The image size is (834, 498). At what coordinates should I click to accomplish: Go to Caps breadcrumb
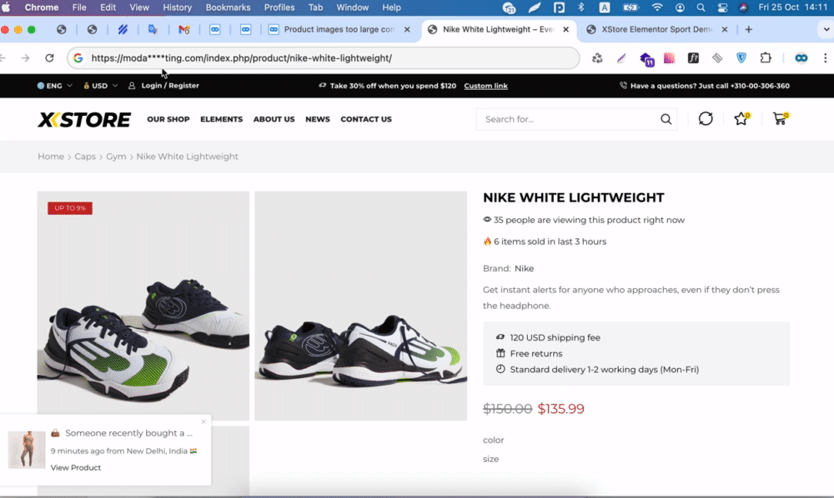[85, 157]
